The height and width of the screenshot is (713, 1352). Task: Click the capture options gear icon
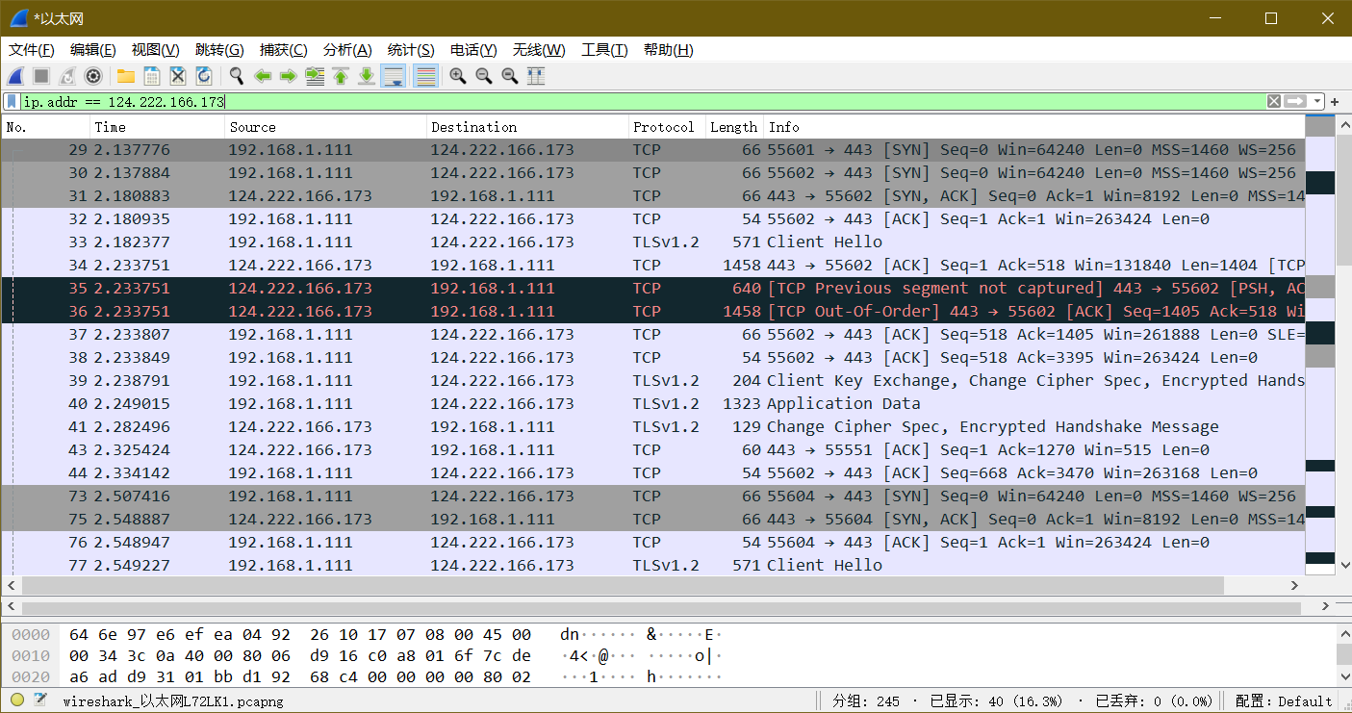pyautogui.click(x=93, y=76)
